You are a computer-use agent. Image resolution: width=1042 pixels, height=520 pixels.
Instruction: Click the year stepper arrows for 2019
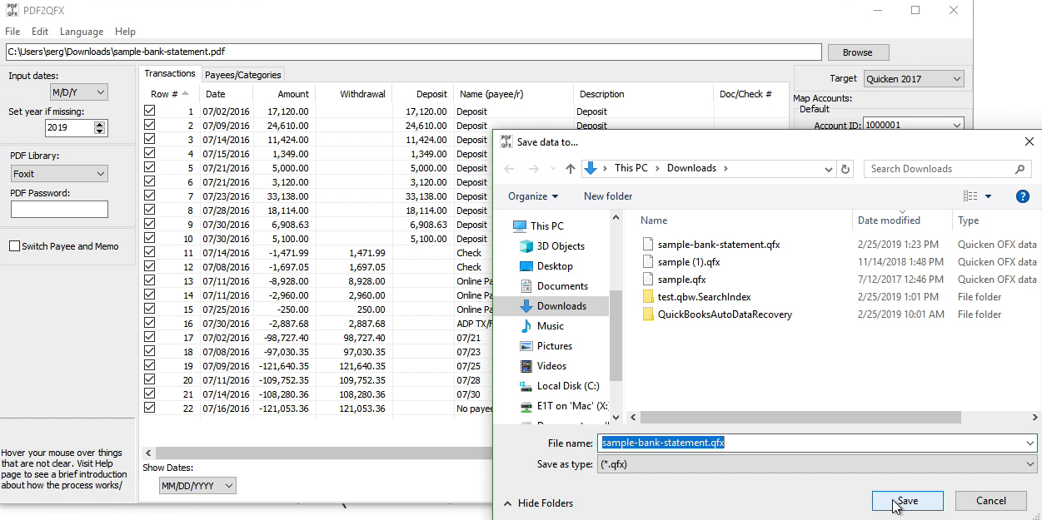coord(101,128)
